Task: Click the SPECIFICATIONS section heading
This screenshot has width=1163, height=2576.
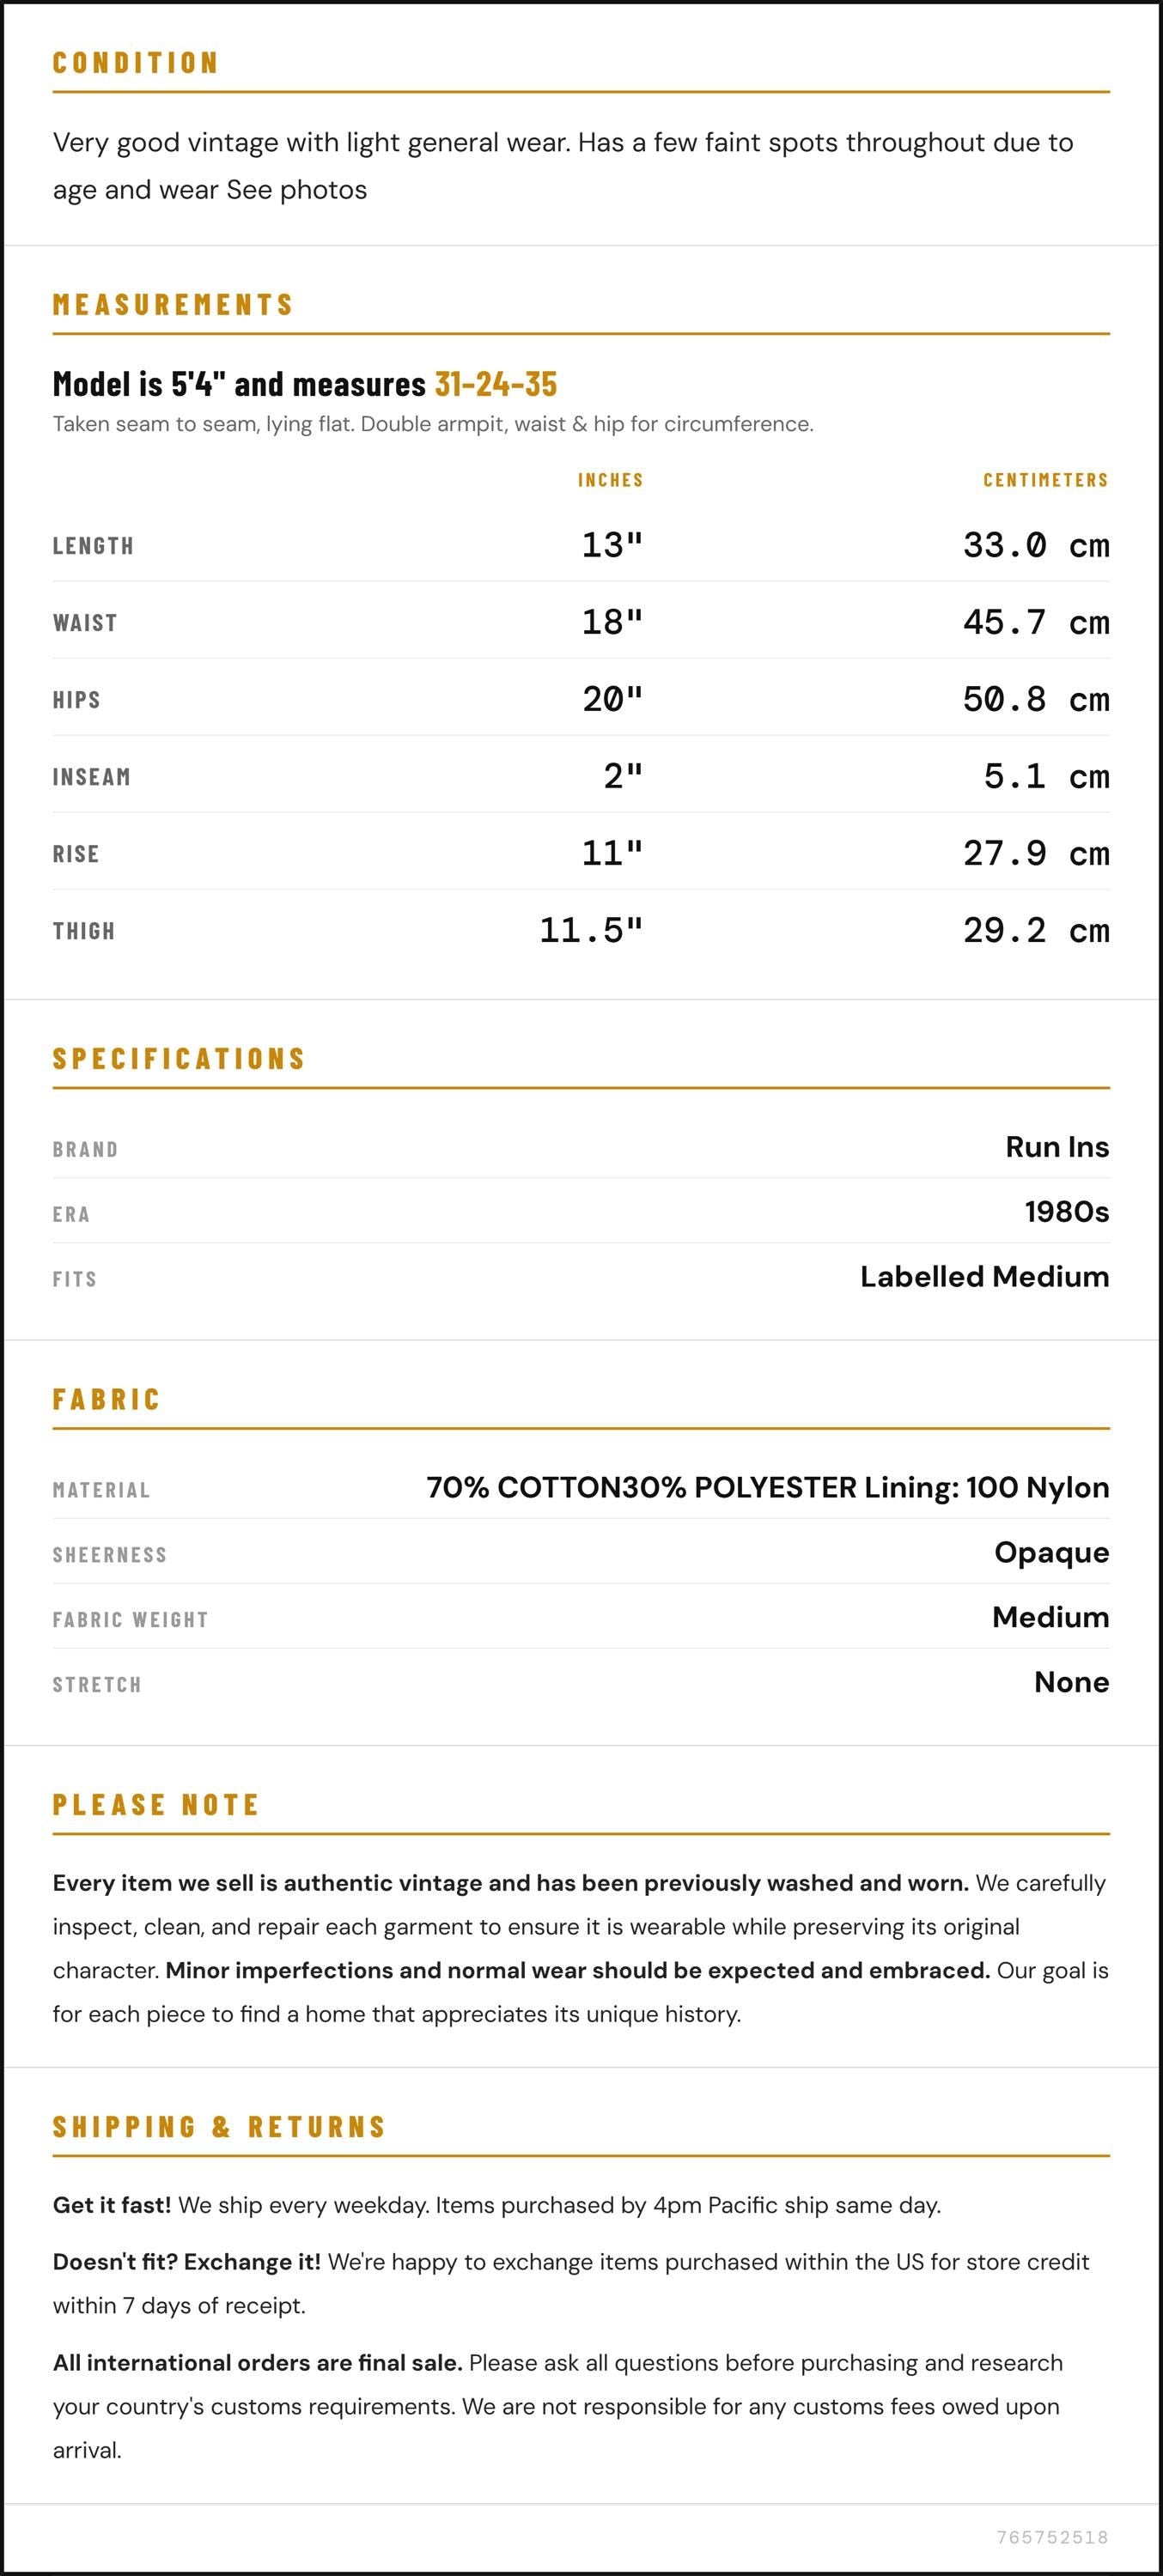Action: point(179,1059)
